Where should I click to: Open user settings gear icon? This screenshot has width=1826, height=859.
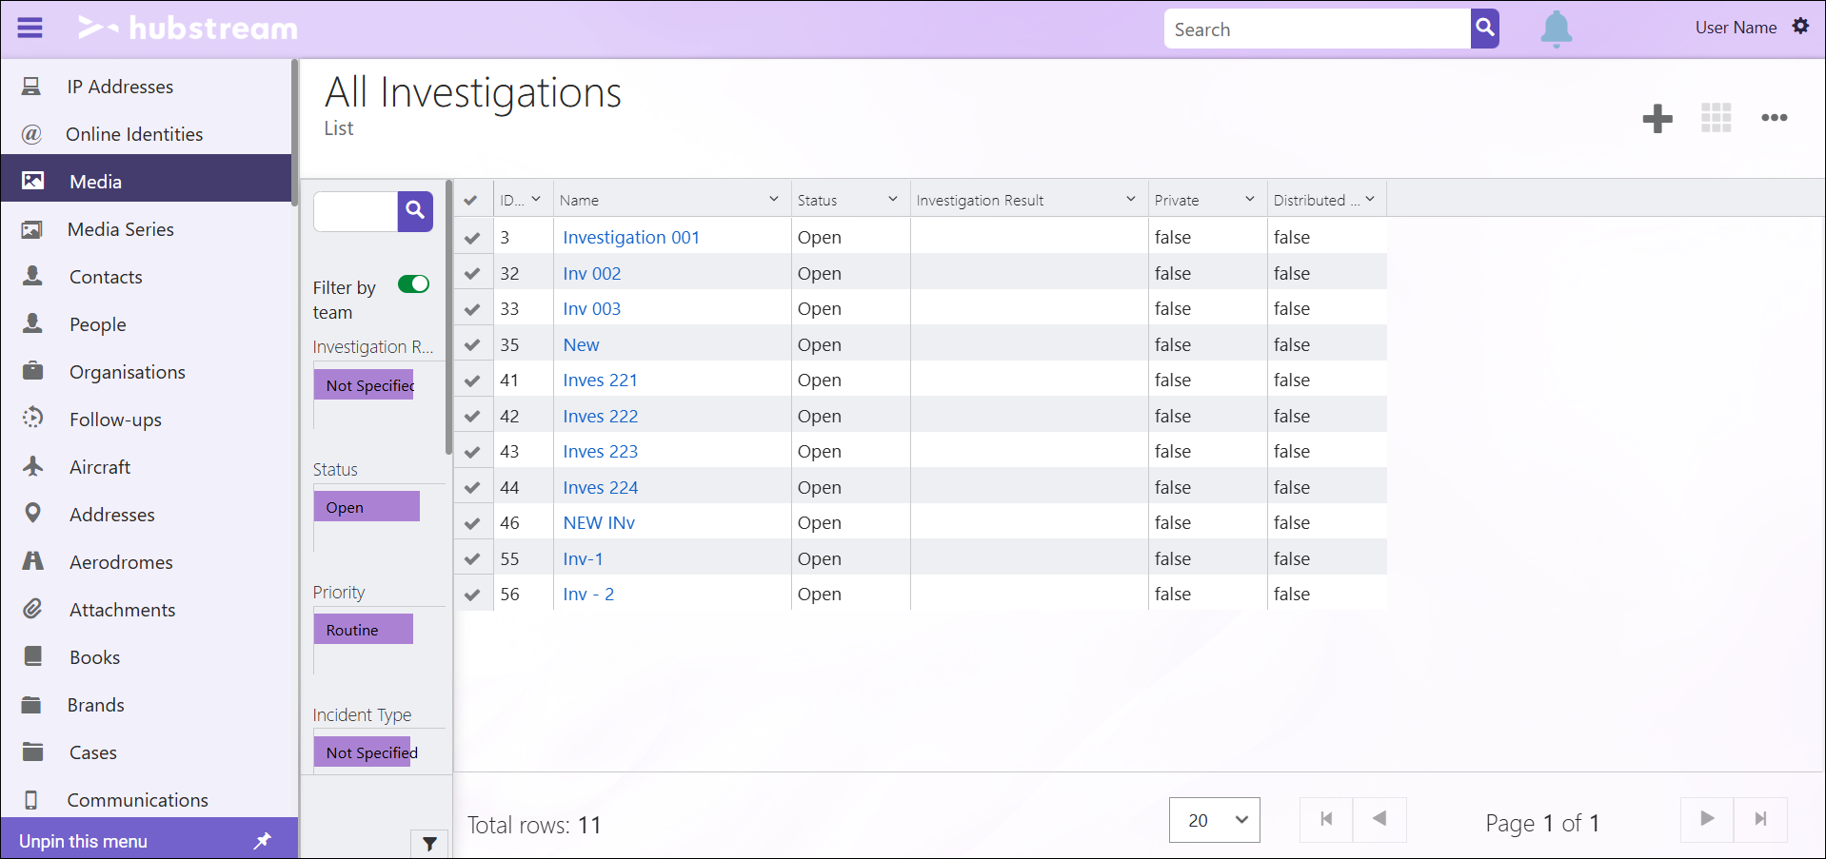1800,27
